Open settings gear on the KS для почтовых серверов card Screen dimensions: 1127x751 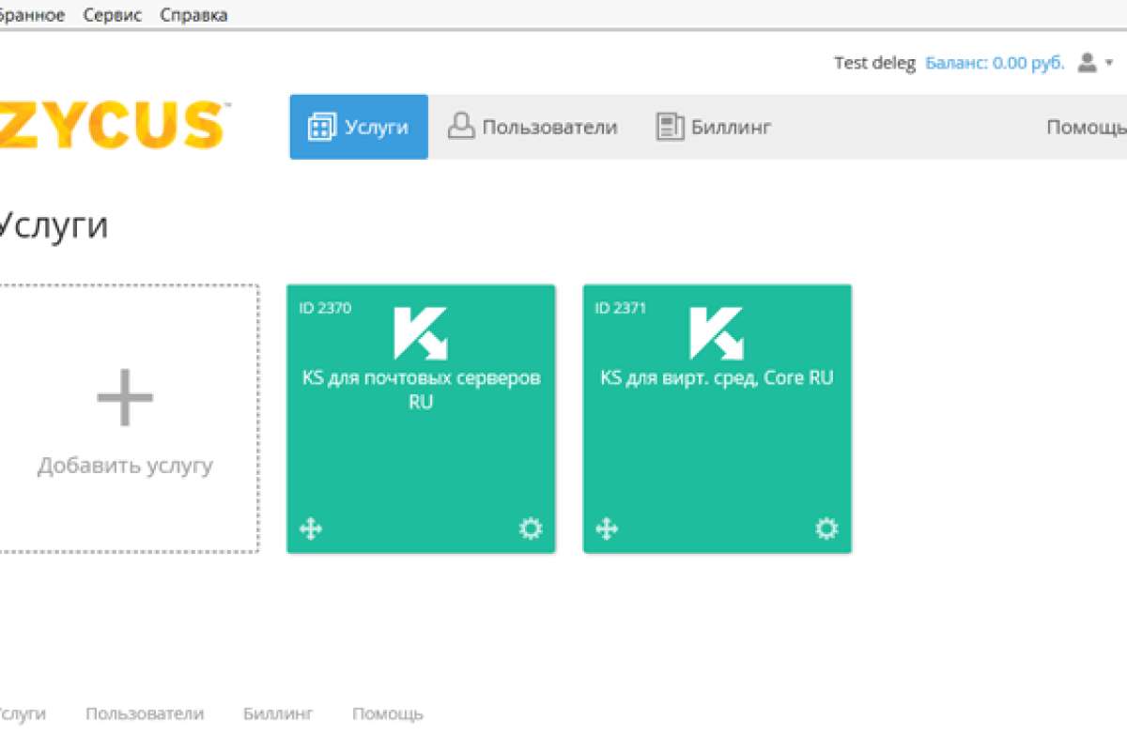point(531,529)
